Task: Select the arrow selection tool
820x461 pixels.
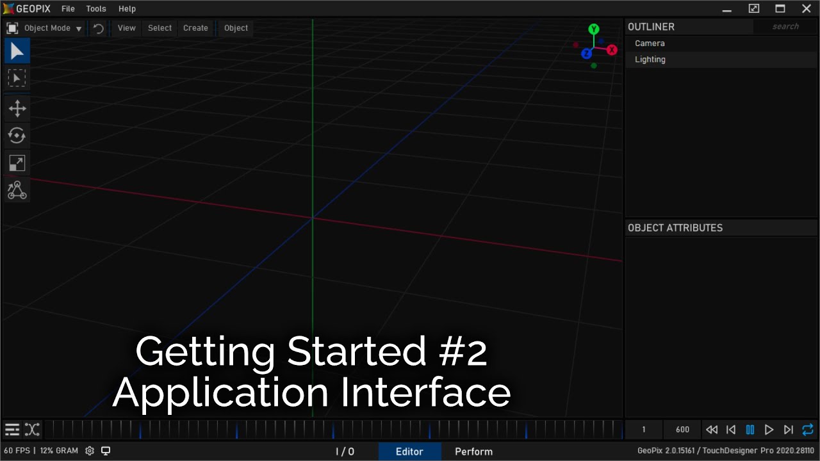Action: point(17,51)
